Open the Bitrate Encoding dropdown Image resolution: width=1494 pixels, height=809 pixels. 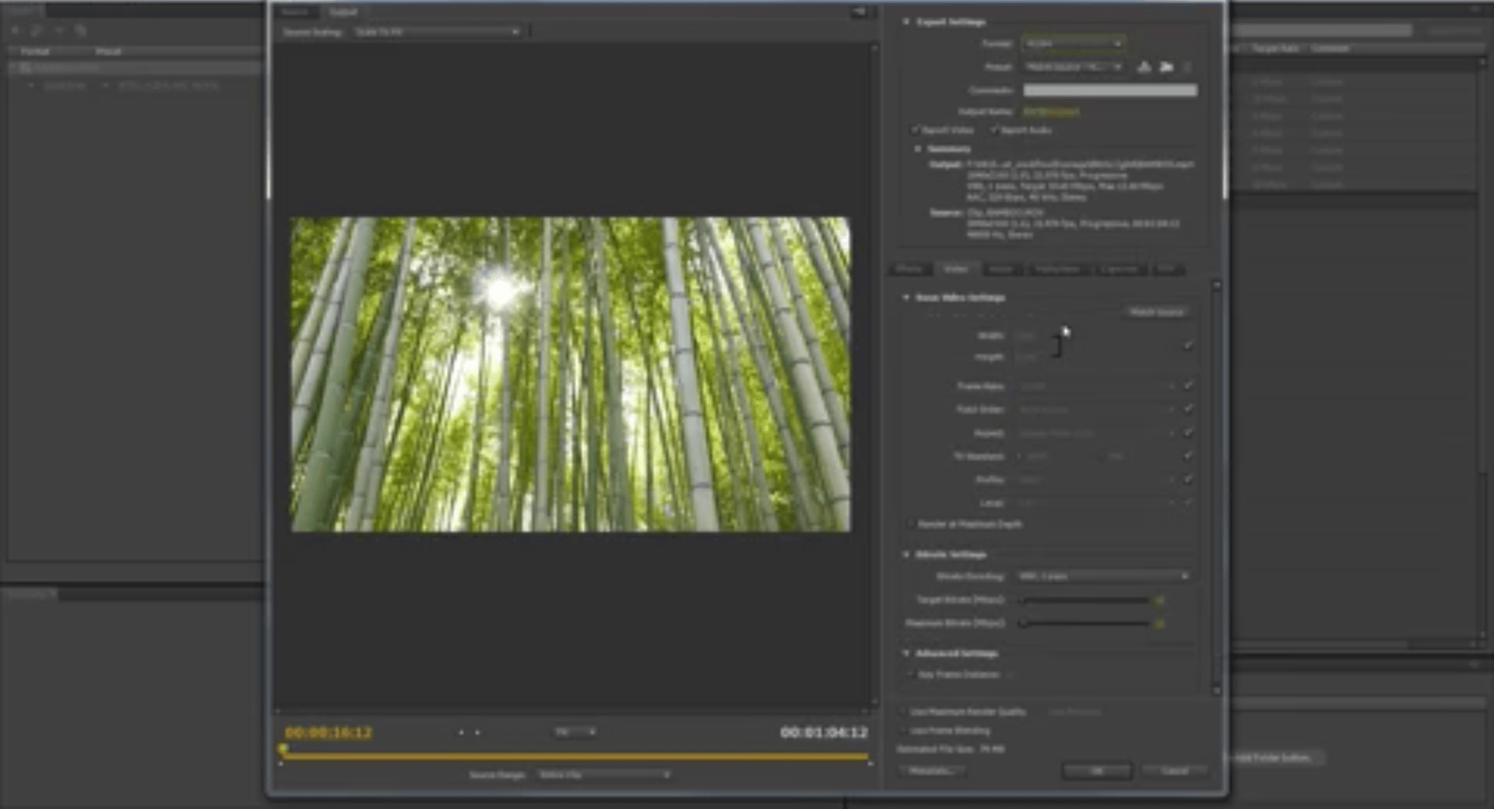1103,576
